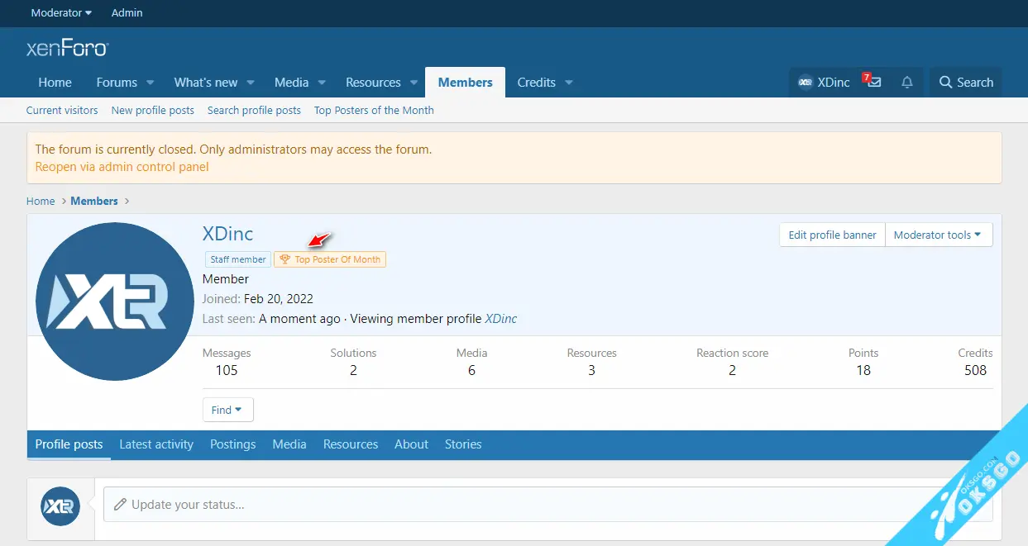The image size is (1028, 546).
Task: Click the Top Poster Of Month badge
Action: click(x=330, y=259)
